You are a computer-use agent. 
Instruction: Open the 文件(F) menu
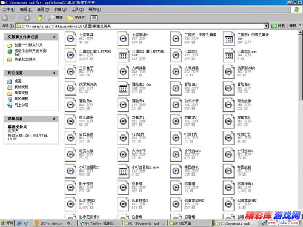click(9, 9)
